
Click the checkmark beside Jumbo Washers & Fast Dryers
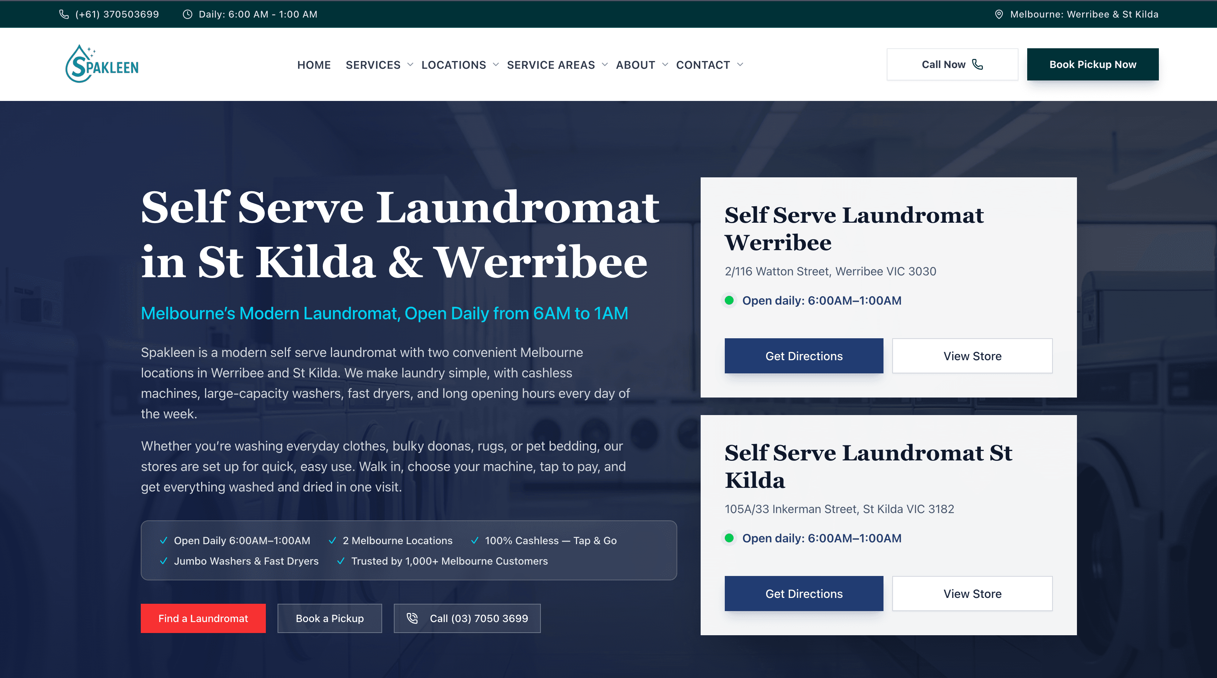pyautogui.click(x=163, y=561)
